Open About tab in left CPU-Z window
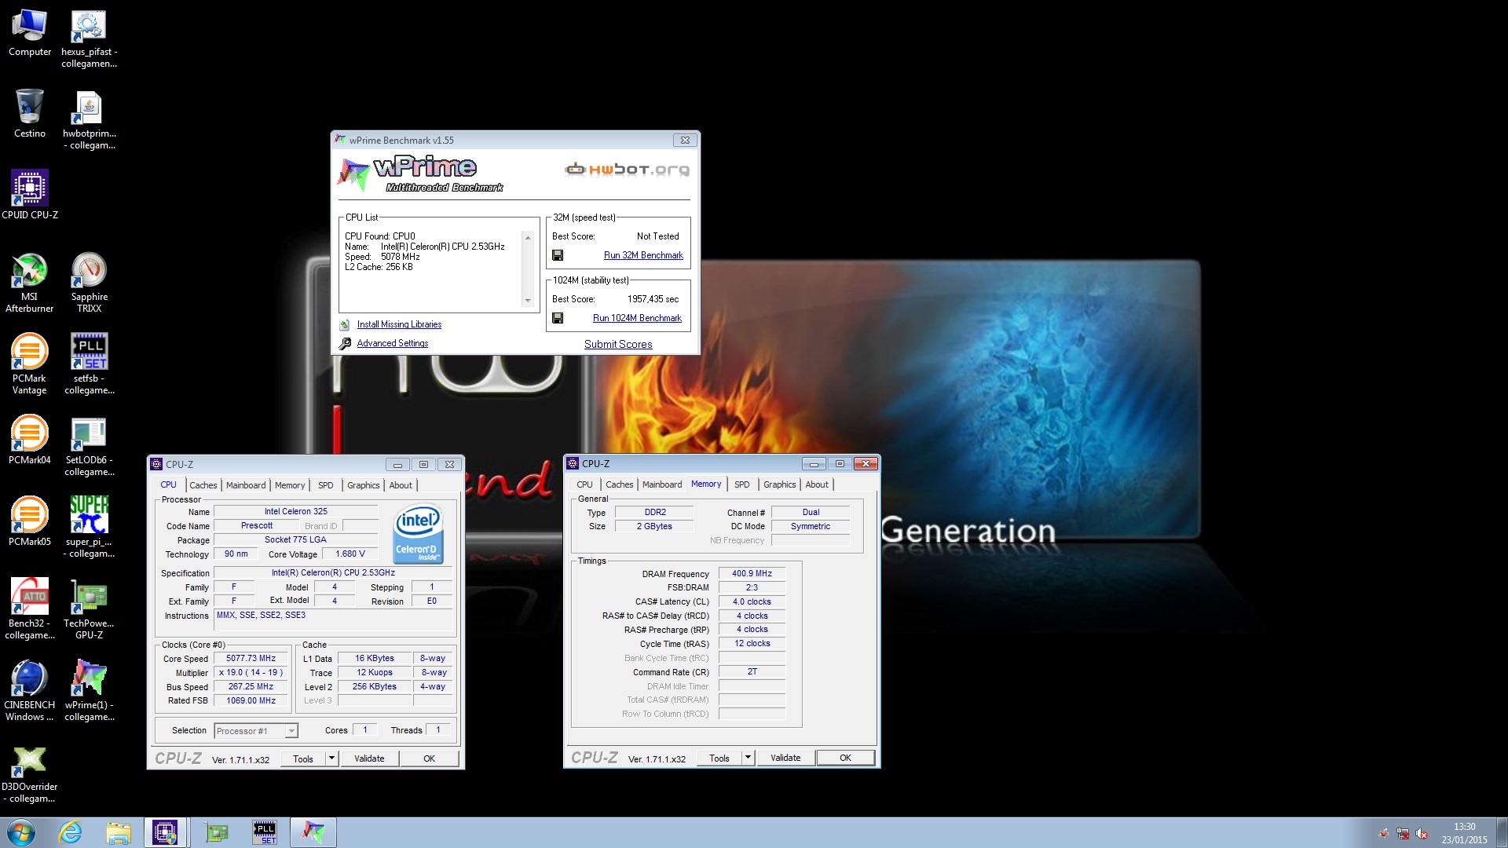The image size is (1508, 848). pyautogui.click(x=401, y=485)
